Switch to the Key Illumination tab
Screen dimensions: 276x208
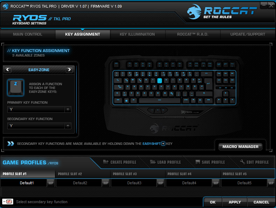137,35
